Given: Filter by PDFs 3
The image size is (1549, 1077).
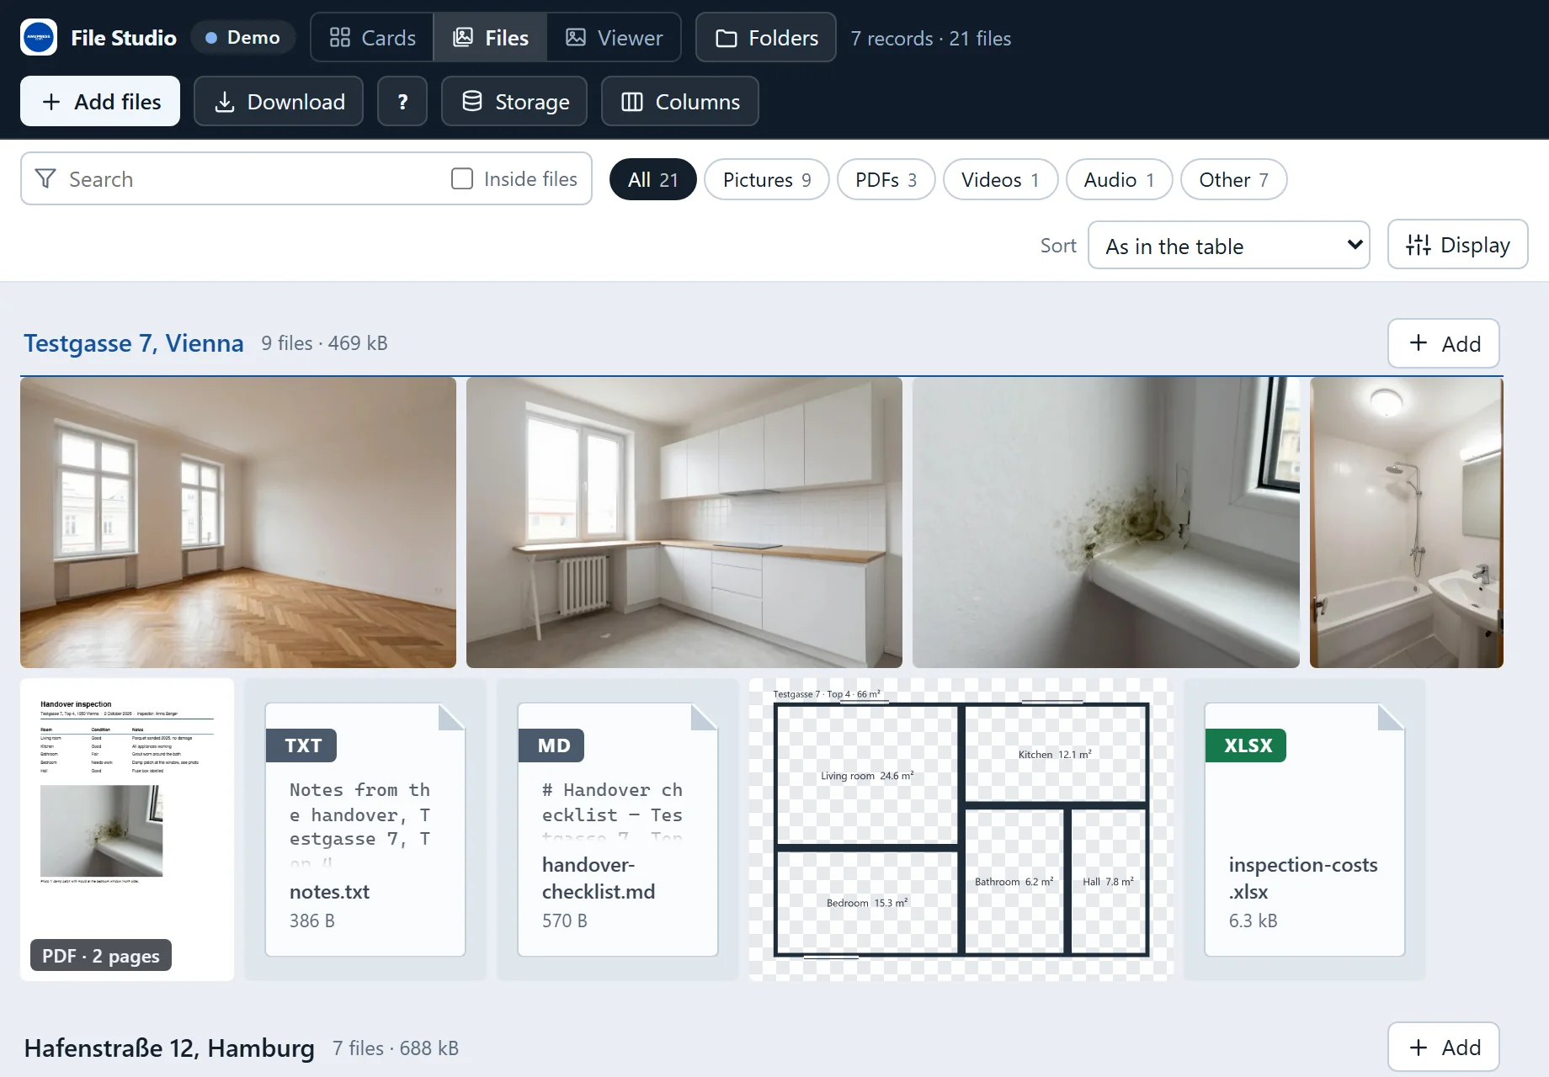Looking at the screenshot, I should (x=886, y=180).
